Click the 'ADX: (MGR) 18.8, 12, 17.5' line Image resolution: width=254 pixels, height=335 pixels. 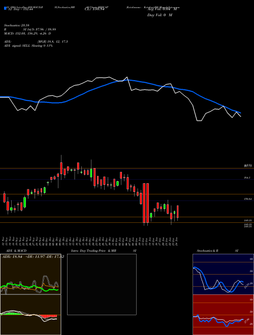36,42
